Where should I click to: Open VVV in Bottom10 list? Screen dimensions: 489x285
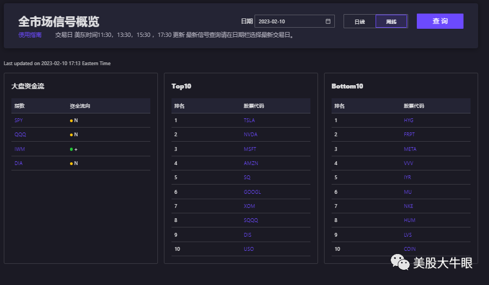(409, 163)
